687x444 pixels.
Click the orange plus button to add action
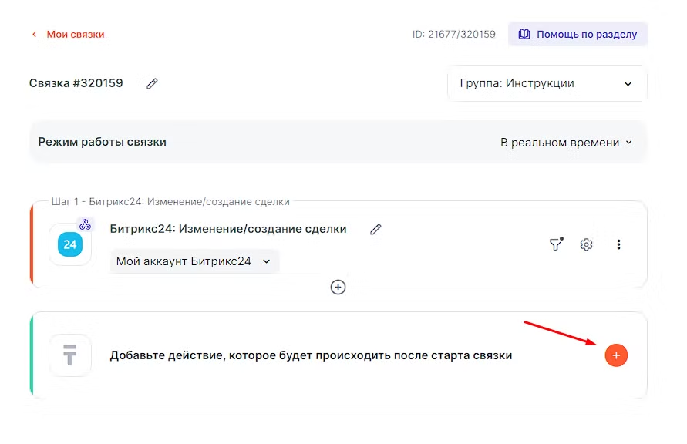click(x=616, y=355)
